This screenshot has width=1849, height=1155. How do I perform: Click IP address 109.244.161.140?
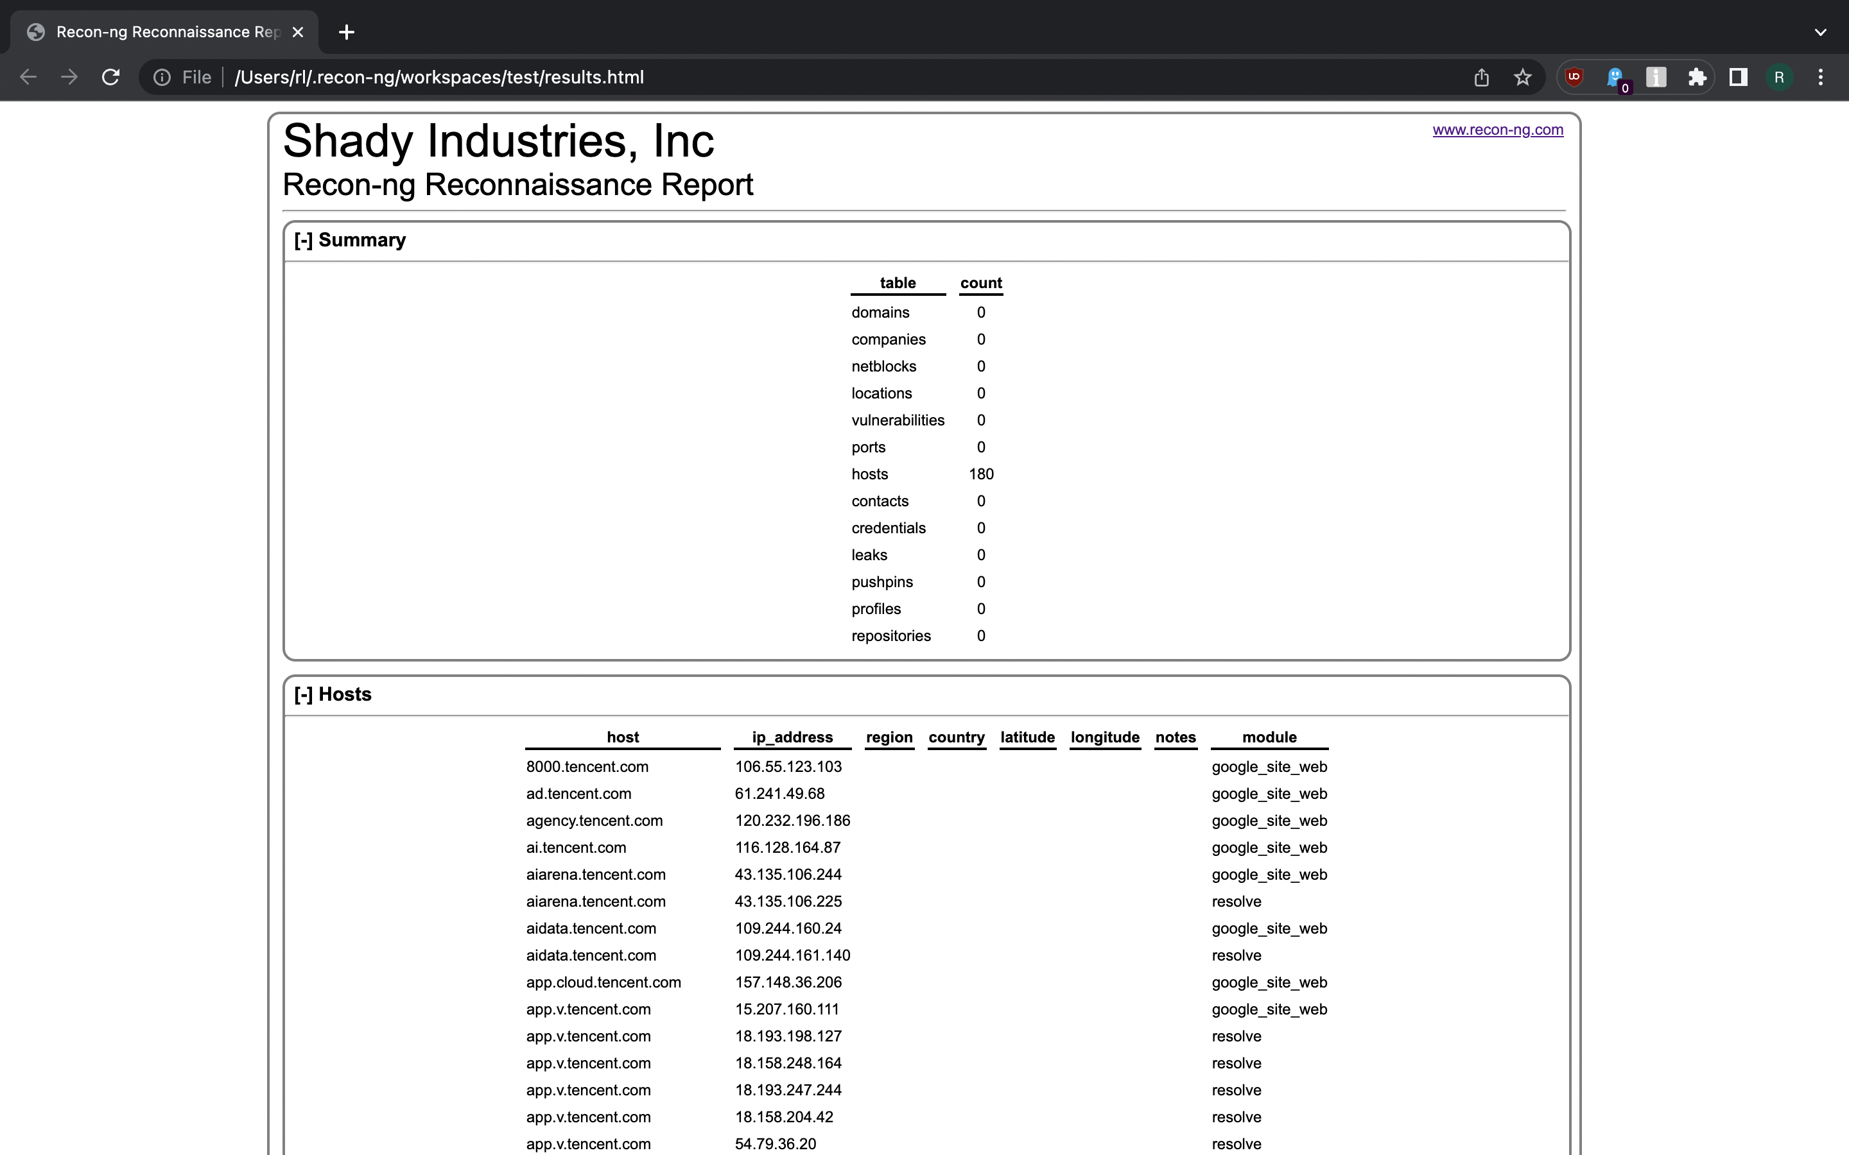tap(792, 955)
